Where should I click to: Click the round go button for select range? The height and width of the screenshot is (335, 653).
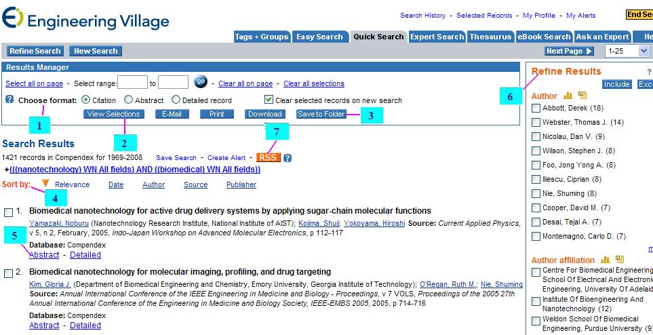[200, 82]
